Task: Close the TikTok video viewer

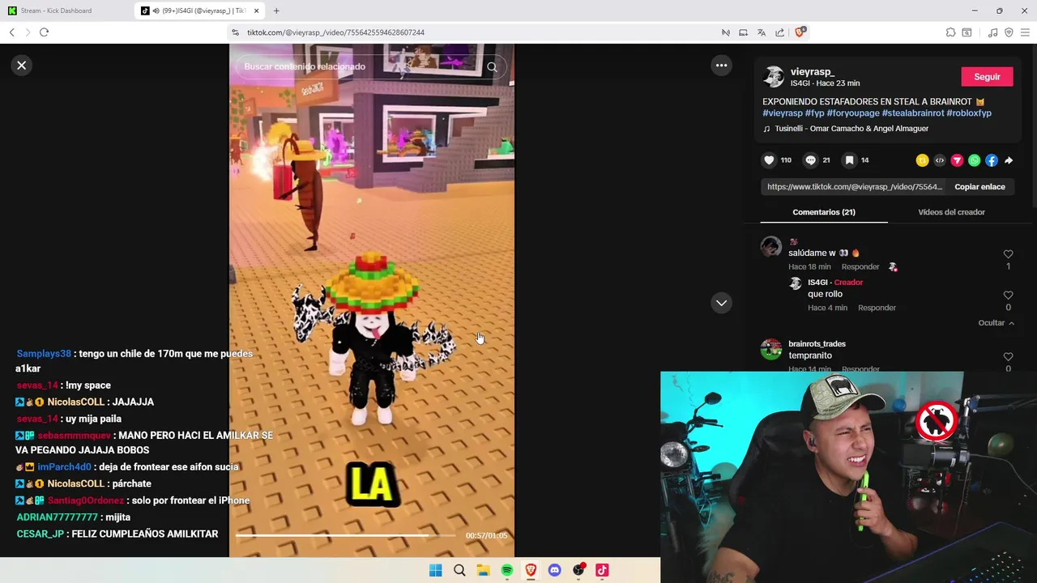Action: click(x=22, y=66)
